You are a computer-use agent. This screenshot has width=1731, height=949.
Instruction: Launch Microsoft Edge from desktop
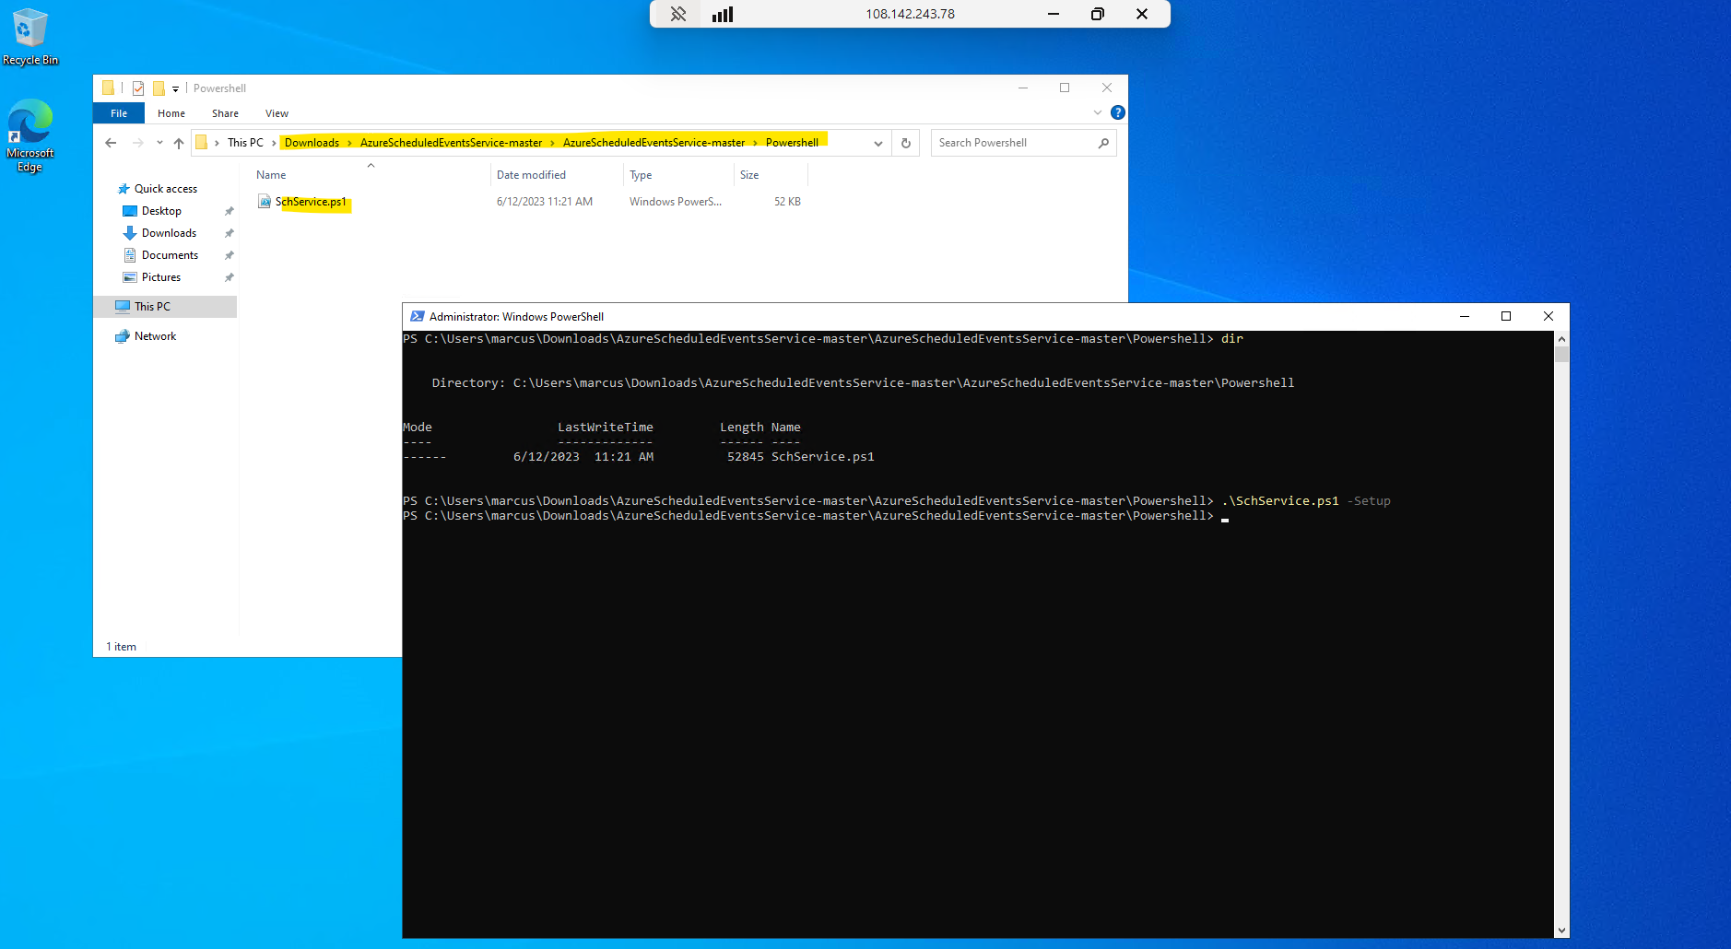click(x=29, y=135)
